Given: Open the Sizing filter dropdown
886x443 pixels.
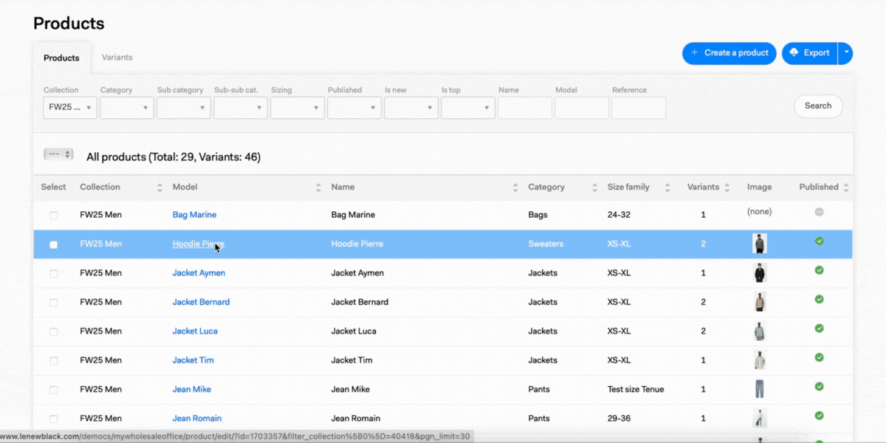Looking at the screenshot, I should 298,108.
